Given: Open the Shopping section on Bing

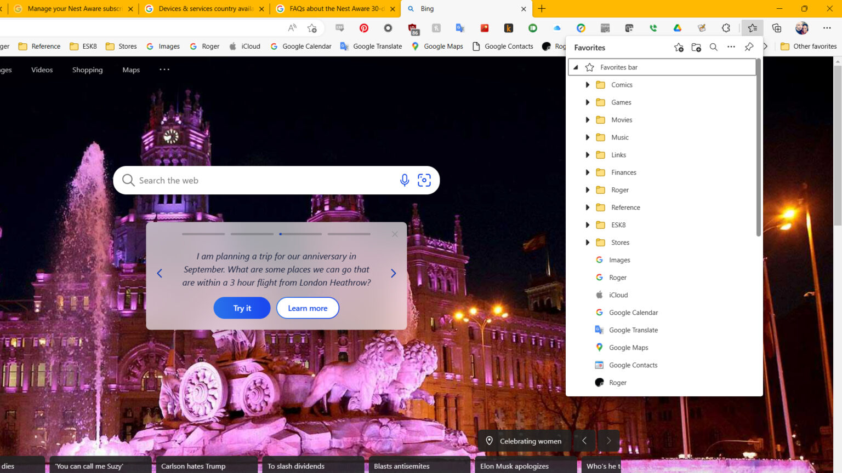Looking at the screenshot, I should click(x=87, y=70).
